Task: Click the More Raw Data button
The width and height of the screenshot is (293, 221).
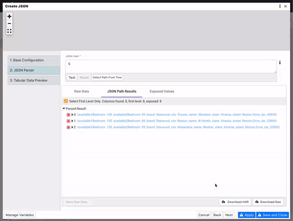Action: coord(78,202)
